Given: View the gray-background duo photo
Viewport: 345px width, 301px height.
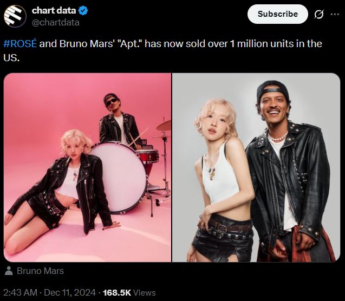Looking at the screenshot, I should tap(256, 167).
